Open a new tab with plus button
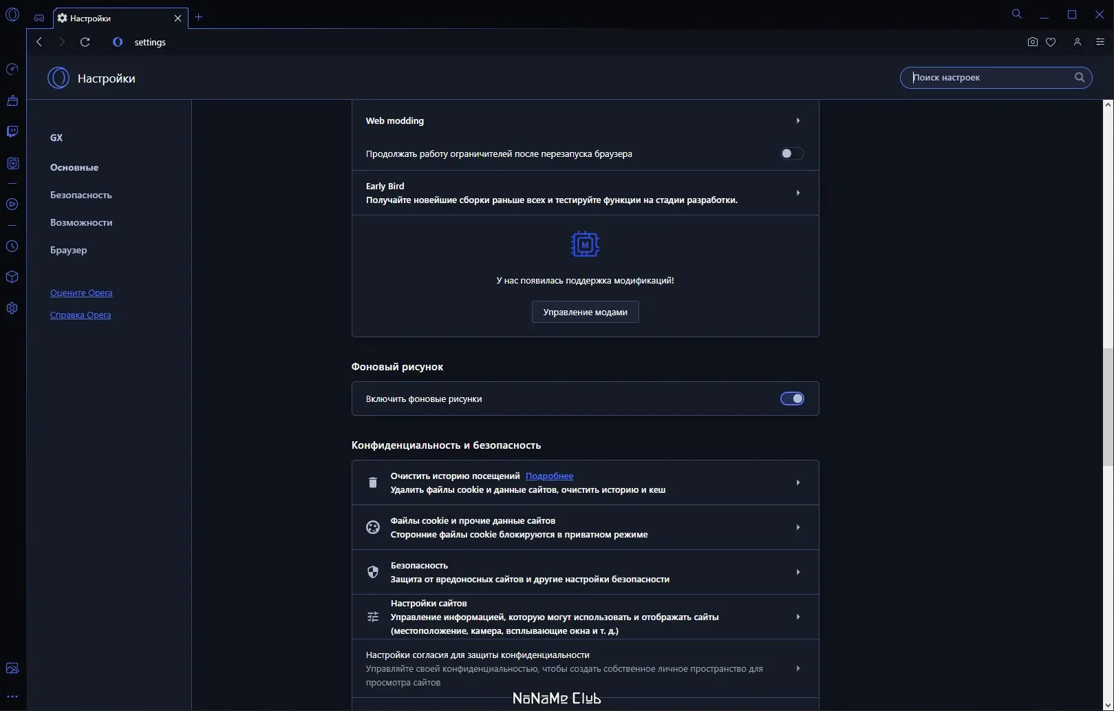 pyautogui.click(x=199, y=17)
